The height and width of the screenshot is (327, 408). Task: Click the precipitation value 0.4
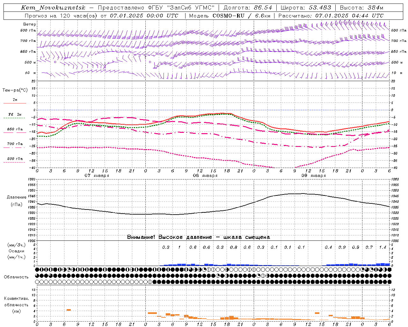pyautogui.click(x=328, y=247)
